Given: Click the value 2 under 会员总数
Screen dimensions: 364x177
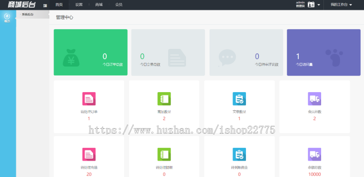Looking at the screenshot, I should (315, 119).
